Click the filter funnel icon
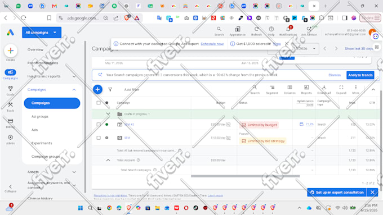This screenshot has height=215, width=383. 110,90
